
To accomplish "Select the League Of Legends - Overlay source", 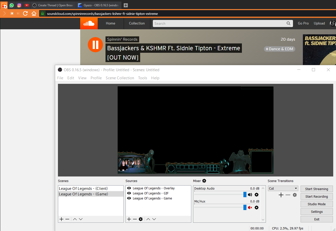I will 154,188.
